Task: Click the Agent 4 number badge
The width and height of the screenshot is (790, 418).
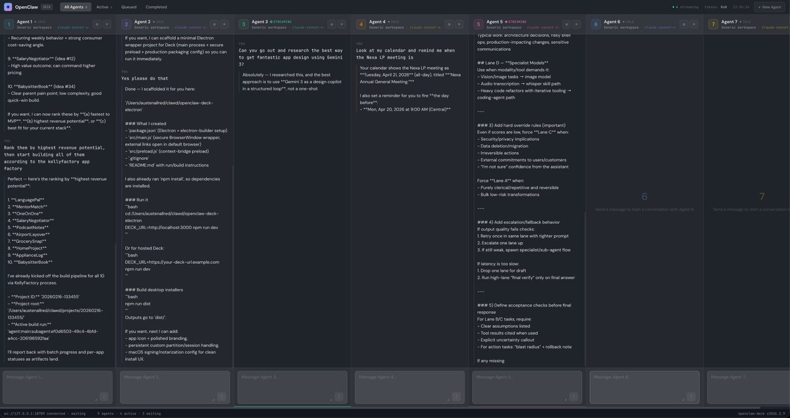Action: [x=361, y=24]
